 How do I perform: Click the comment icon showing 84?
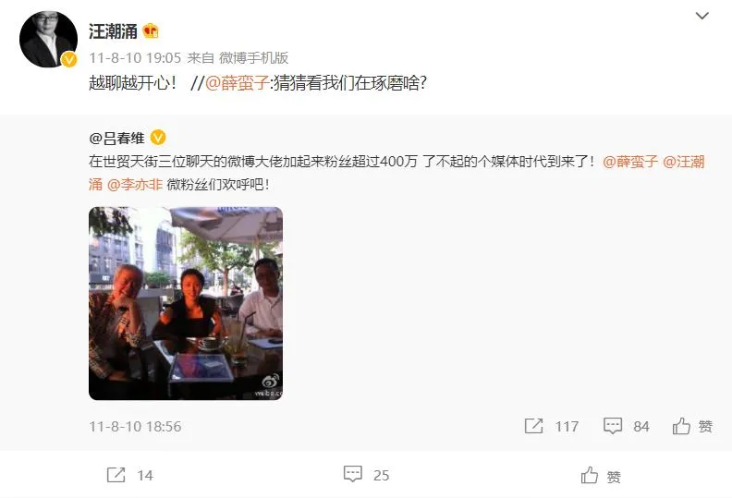tap(613, 426)
